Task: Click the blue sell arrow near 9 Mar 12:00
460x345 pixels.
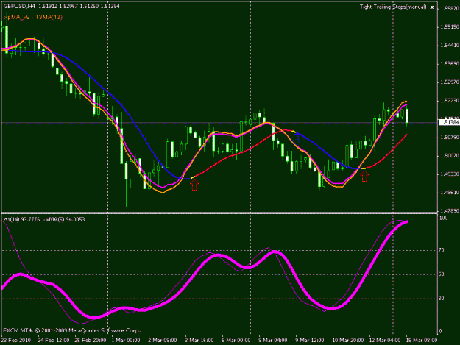Action: coord(297,138)
